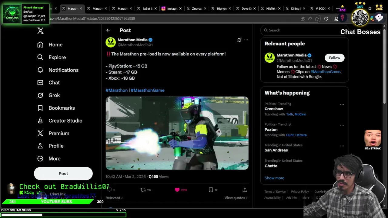Open Explore via magnifier icon
Viewport: 388px width, 218px height.
point(40,57)
